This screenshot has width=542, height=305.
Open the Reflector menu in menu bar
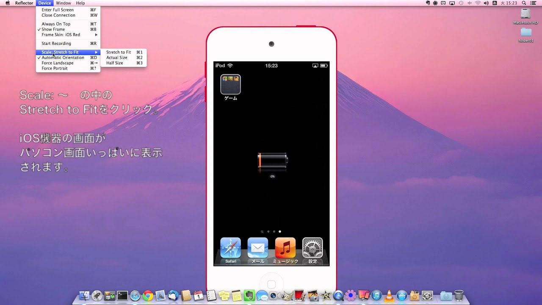click(24, 3)
